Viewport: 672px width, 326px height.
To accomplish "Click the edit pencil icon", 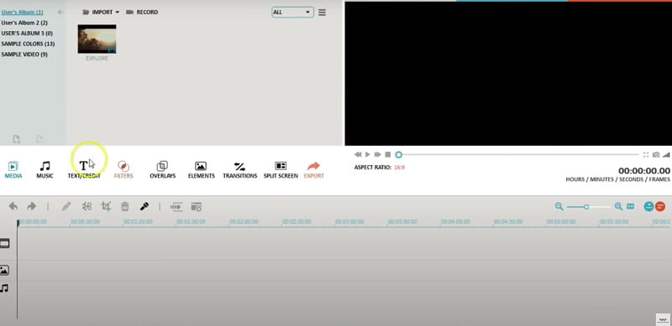I will [66, 207].
